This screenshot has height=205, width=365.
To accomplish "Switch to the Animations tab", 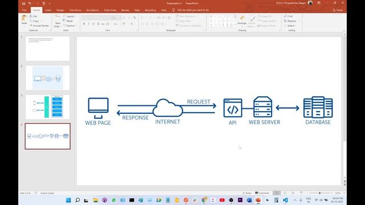I will [x=92, y=10].
